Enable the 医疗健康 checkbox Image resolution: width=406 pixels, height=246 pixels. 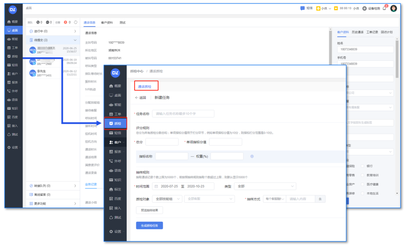click(x=362, y=184)
